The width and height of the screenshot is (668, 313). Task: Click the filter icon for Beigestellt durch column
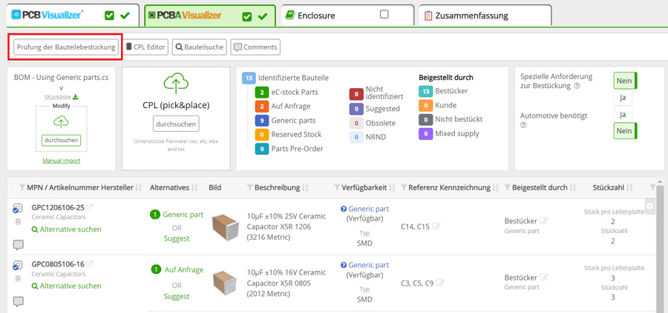pyautogui.click(x=508, y=188)
